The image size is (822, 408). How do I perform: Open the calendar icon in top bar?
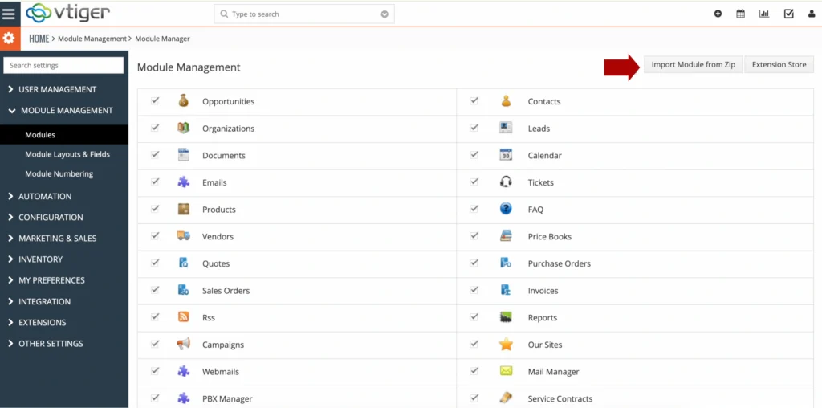click(741, 14)
